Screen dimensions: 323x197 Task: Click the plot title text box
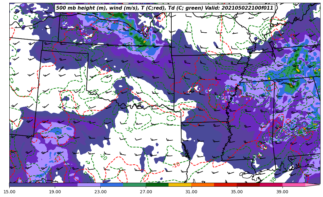coord(164,8)
